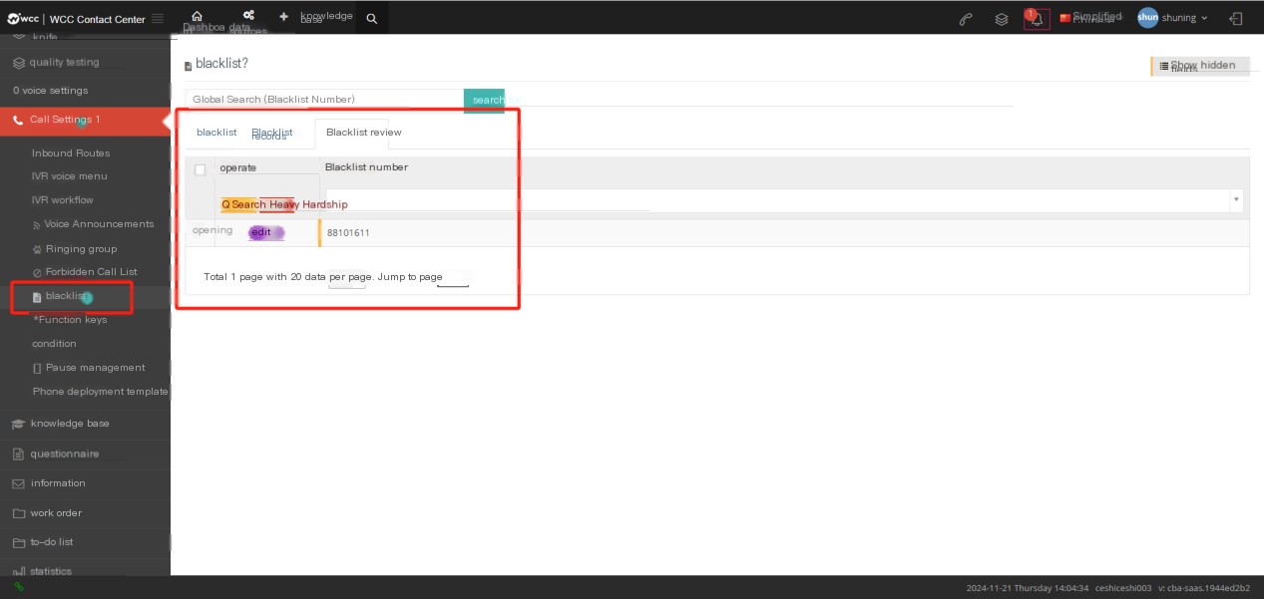Screen dimensions: 1264x599
Task: Open Phone deployment template in sidebar
Action: [100, 392]
